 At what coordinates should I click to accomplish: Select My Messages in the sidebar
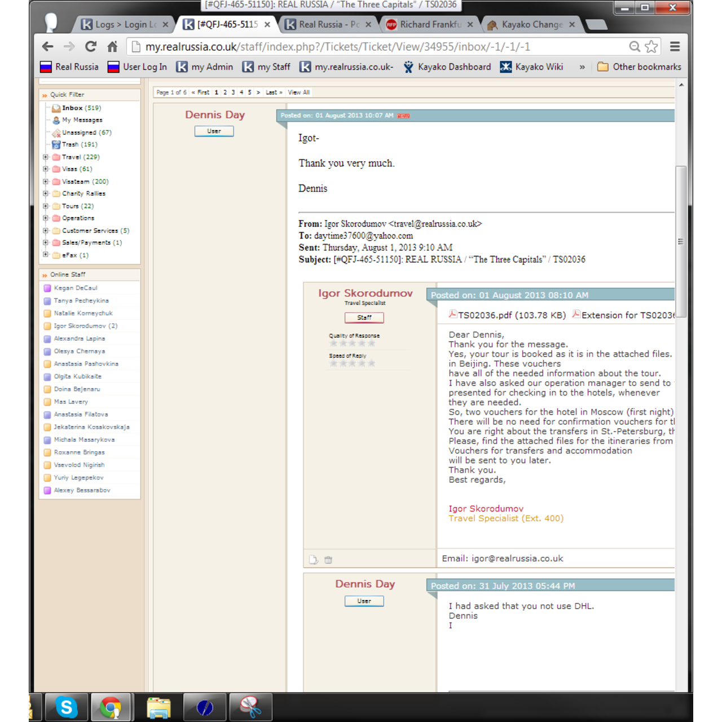(81, 120)
